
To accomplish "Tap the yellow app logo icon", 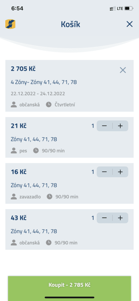I will coord(10,24).
